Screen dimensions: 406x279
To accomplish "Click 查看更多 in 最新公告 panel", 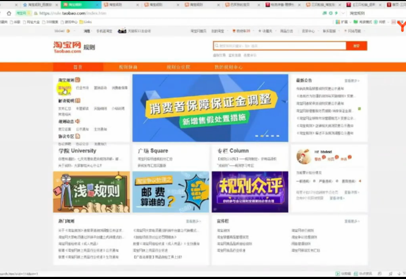I will coord(352,81).
